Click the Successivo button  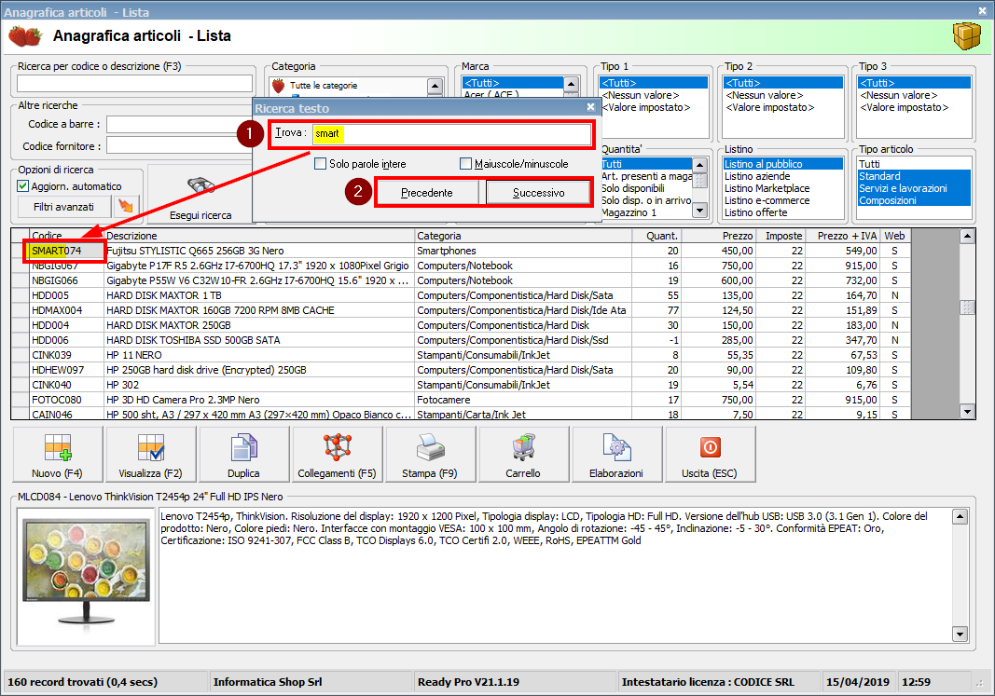click(538, 193)
